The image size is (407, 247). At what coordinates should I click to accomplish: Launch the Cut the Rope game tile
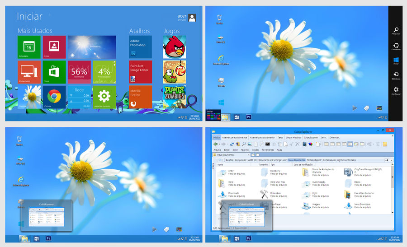click(x=175, y=72)
